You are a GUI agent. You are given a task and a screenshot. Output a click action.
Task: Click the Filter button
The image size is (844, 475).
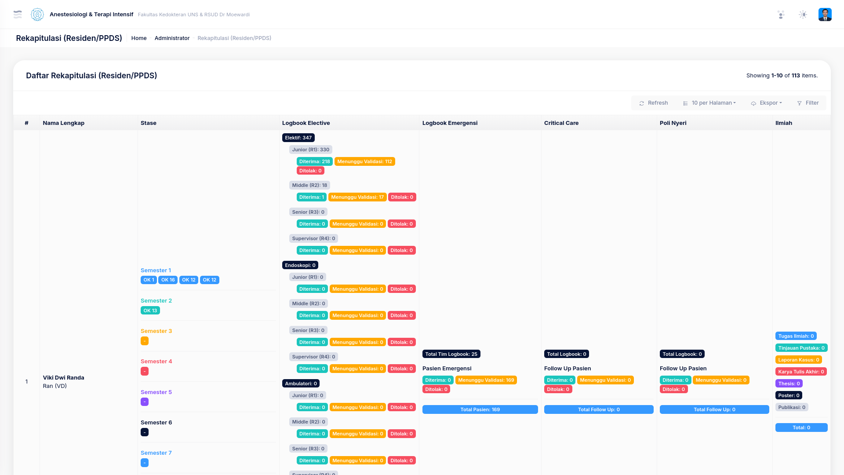[x=808, y=103]
